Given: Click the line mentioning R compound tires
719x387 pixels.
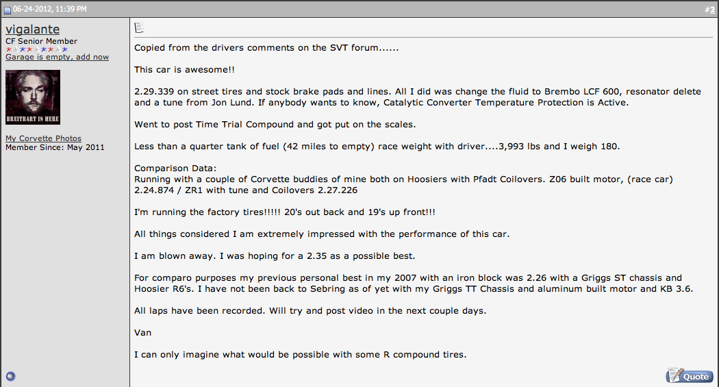Looking at the screenshot, I should (301, 354).
